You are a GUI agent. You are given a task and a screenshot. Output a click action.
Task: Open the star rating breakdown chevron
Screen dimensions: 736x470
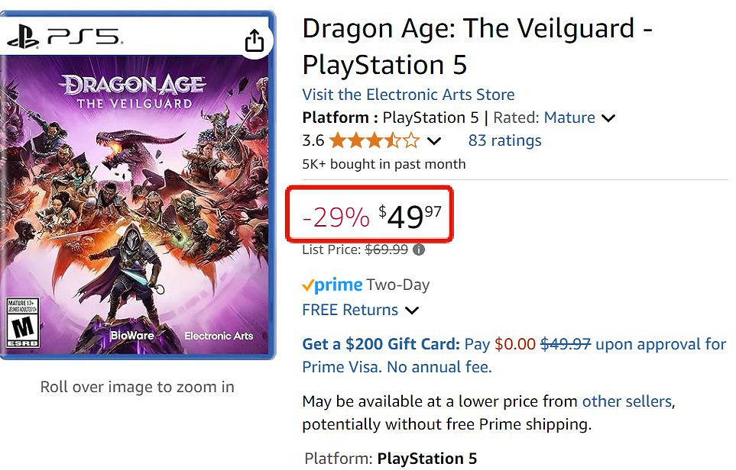coord(434,141)
